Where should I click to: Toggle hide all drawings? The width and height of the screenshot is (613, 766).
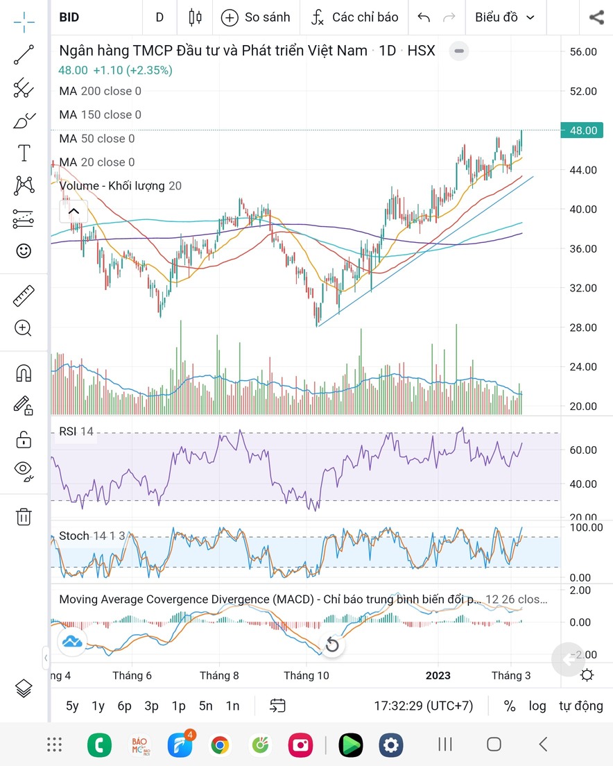pyautogui.click(x=24, y=471)
